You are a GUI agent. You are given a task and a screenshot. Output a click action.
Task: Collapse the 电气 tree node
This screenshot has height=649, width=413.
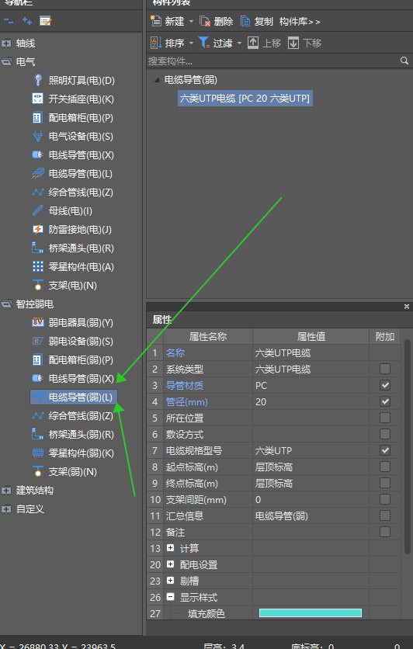pyautogui.click(x=6, y=61)
